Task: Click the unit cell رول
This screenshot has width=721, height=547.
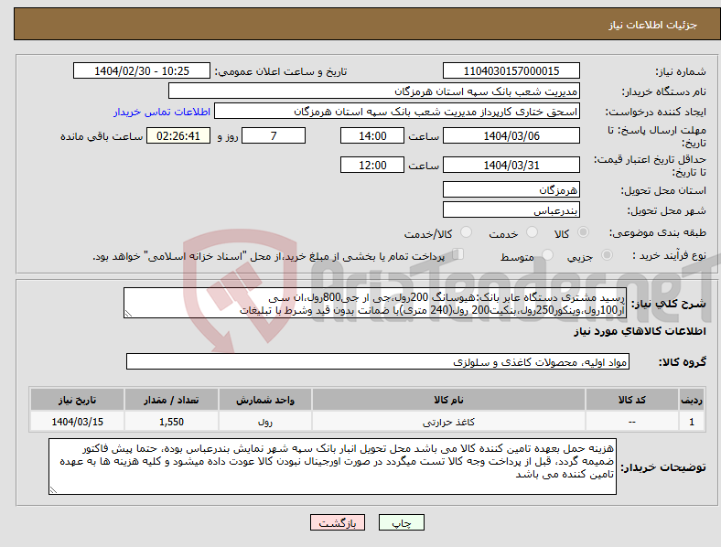Action: (x=265, y=422)
